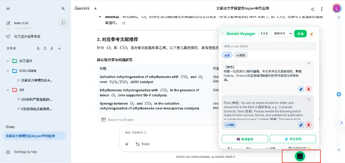Collapse the CO2-ODEB folder chevron
Image resolution: width=345 pixels, height=163 pixels.
(8, 71)
